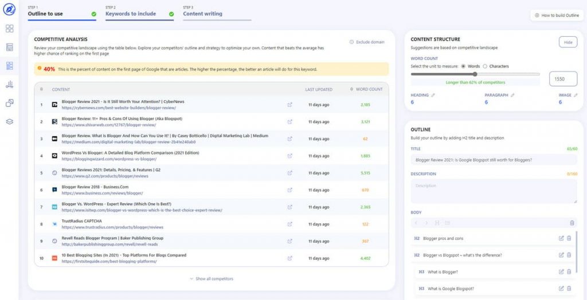Go to Step 3 Content writing
The height and width of the screenshot is (300, 587).
pos(217,13)
